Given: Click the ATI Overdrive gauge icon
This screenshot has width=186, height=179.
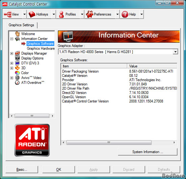Looking at the screenshot, I should click(17, 83).
